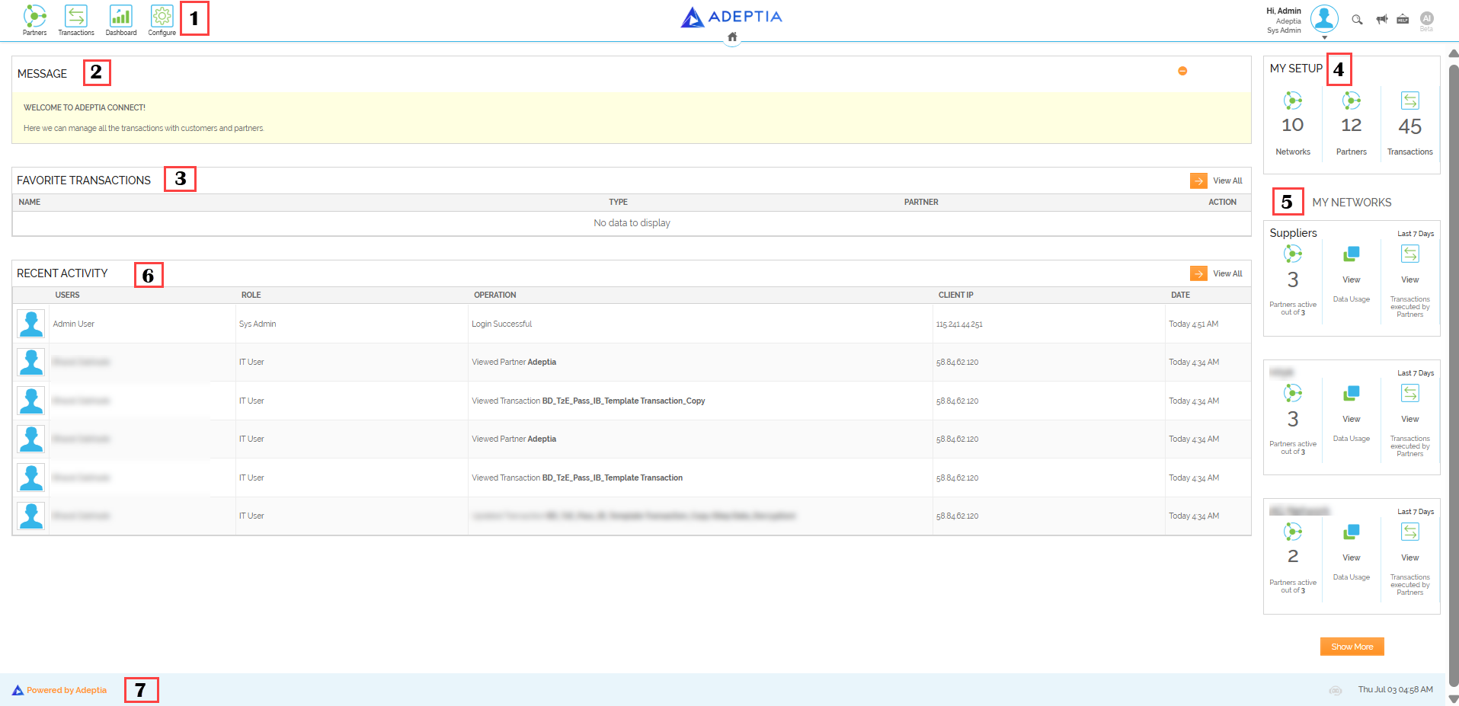Image resolution: width=1459 pixels, height=706 pixels.
Task: Click the ROLE column header
Action: coord(251,295)
